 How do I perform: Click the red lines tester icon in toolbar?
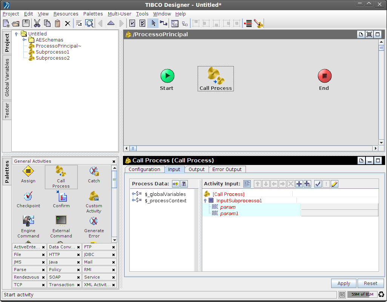[x=248, y=24]
